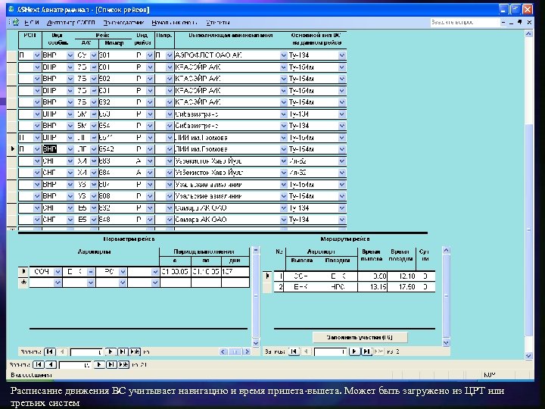Click scroll-left arrow of parameters horizontal scrollbar
The width and height of the screenshot is (545, 409).
pos(223,352)
